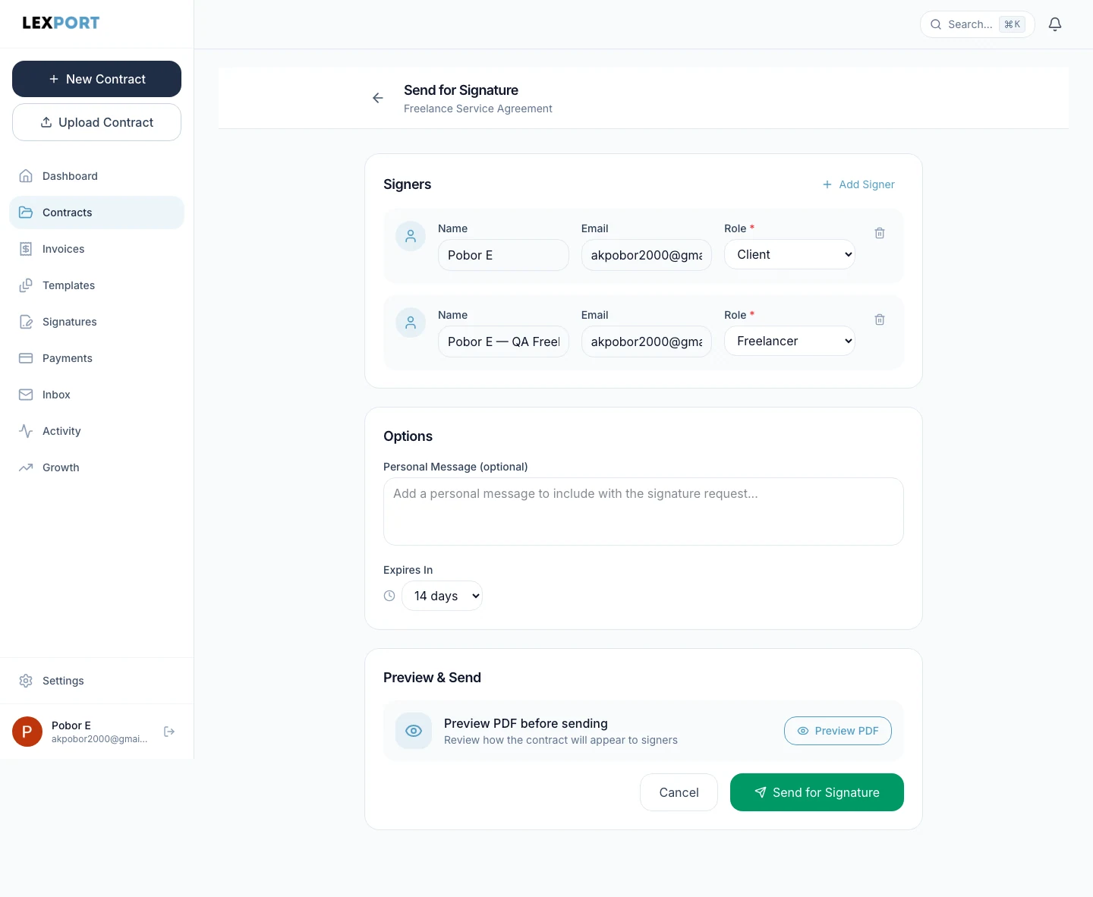Open the Freelancer role dropdown
1093x897 pixels.
(789, 341)
